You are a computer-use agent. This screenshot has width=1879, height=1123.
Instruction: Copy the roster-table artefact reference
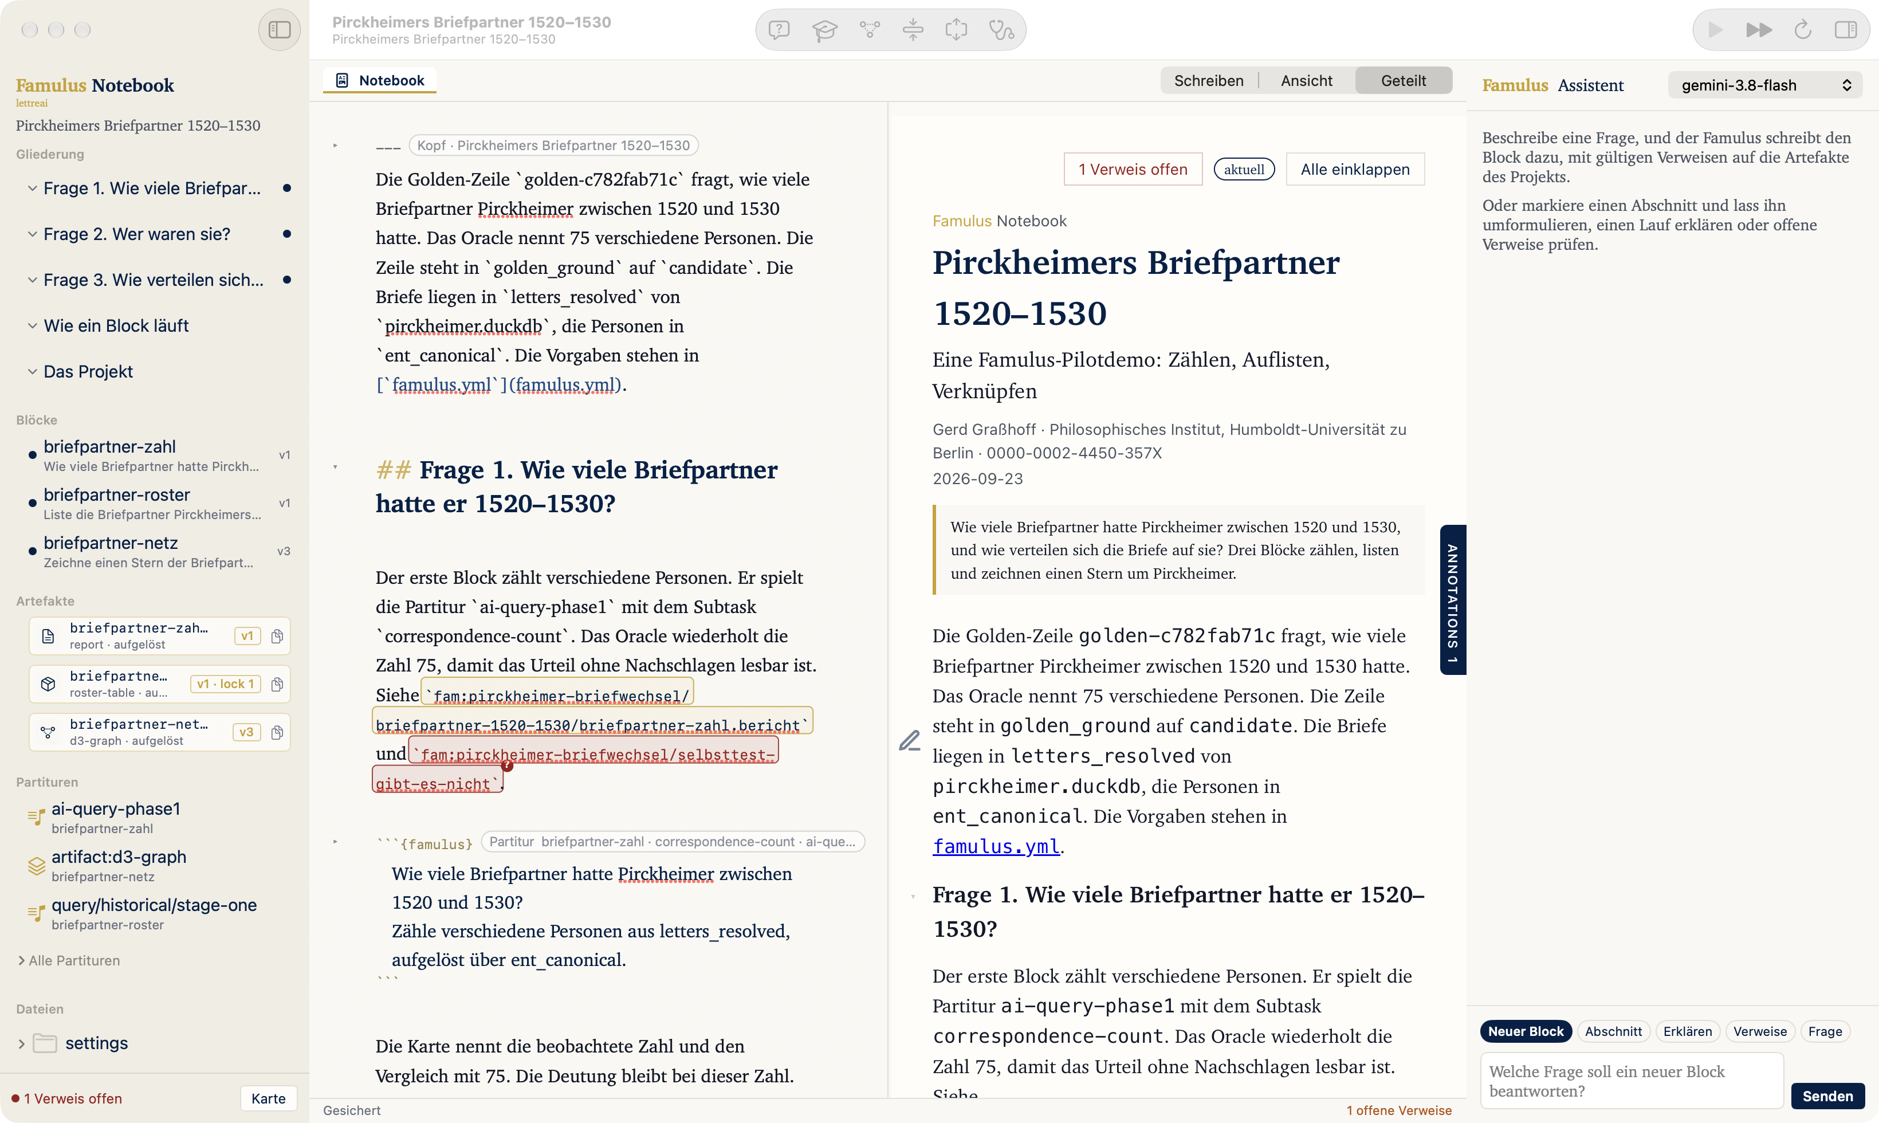tap(277, 684)
